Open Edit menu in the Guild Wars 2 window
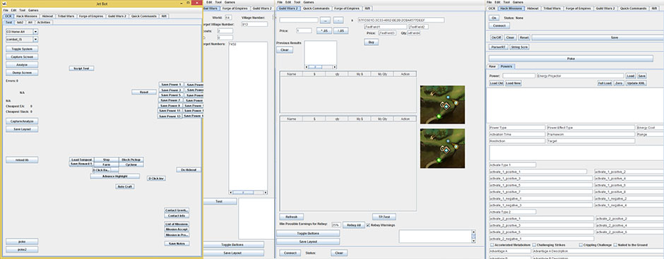The height and width of the screenshot is (259, 664). [288, 2]
